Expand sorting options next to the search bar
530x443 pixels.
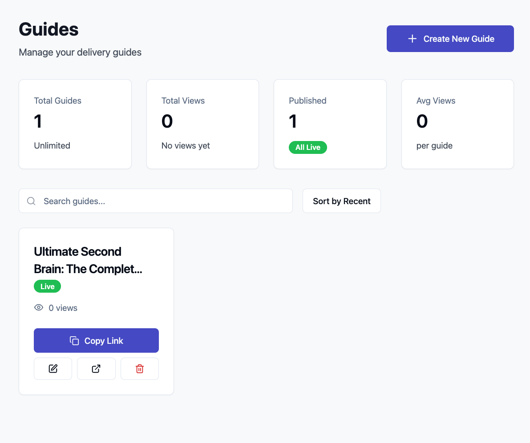point(341,201)
